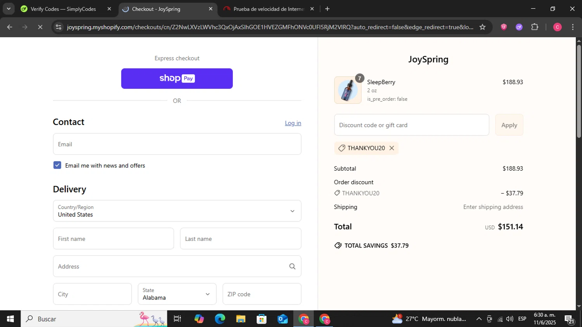Focus the City field

pyautogui.click(x=92, y=294)
